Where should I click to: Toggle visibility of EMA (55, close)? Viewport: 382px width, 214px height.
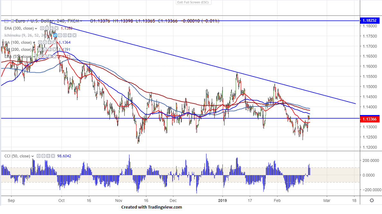pos(40,57)
